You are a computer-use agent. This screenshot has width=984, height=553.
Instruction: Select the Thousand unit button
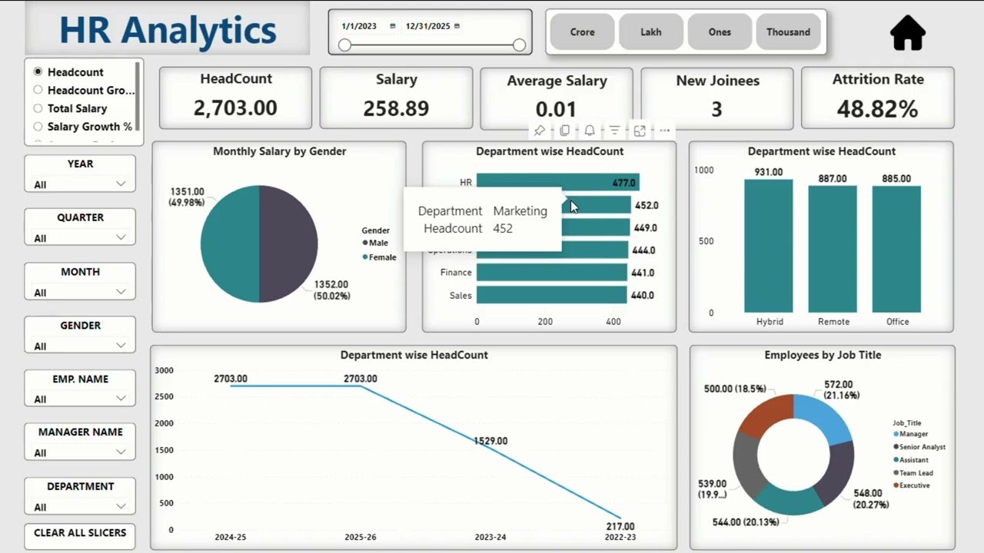click(788, 32)
